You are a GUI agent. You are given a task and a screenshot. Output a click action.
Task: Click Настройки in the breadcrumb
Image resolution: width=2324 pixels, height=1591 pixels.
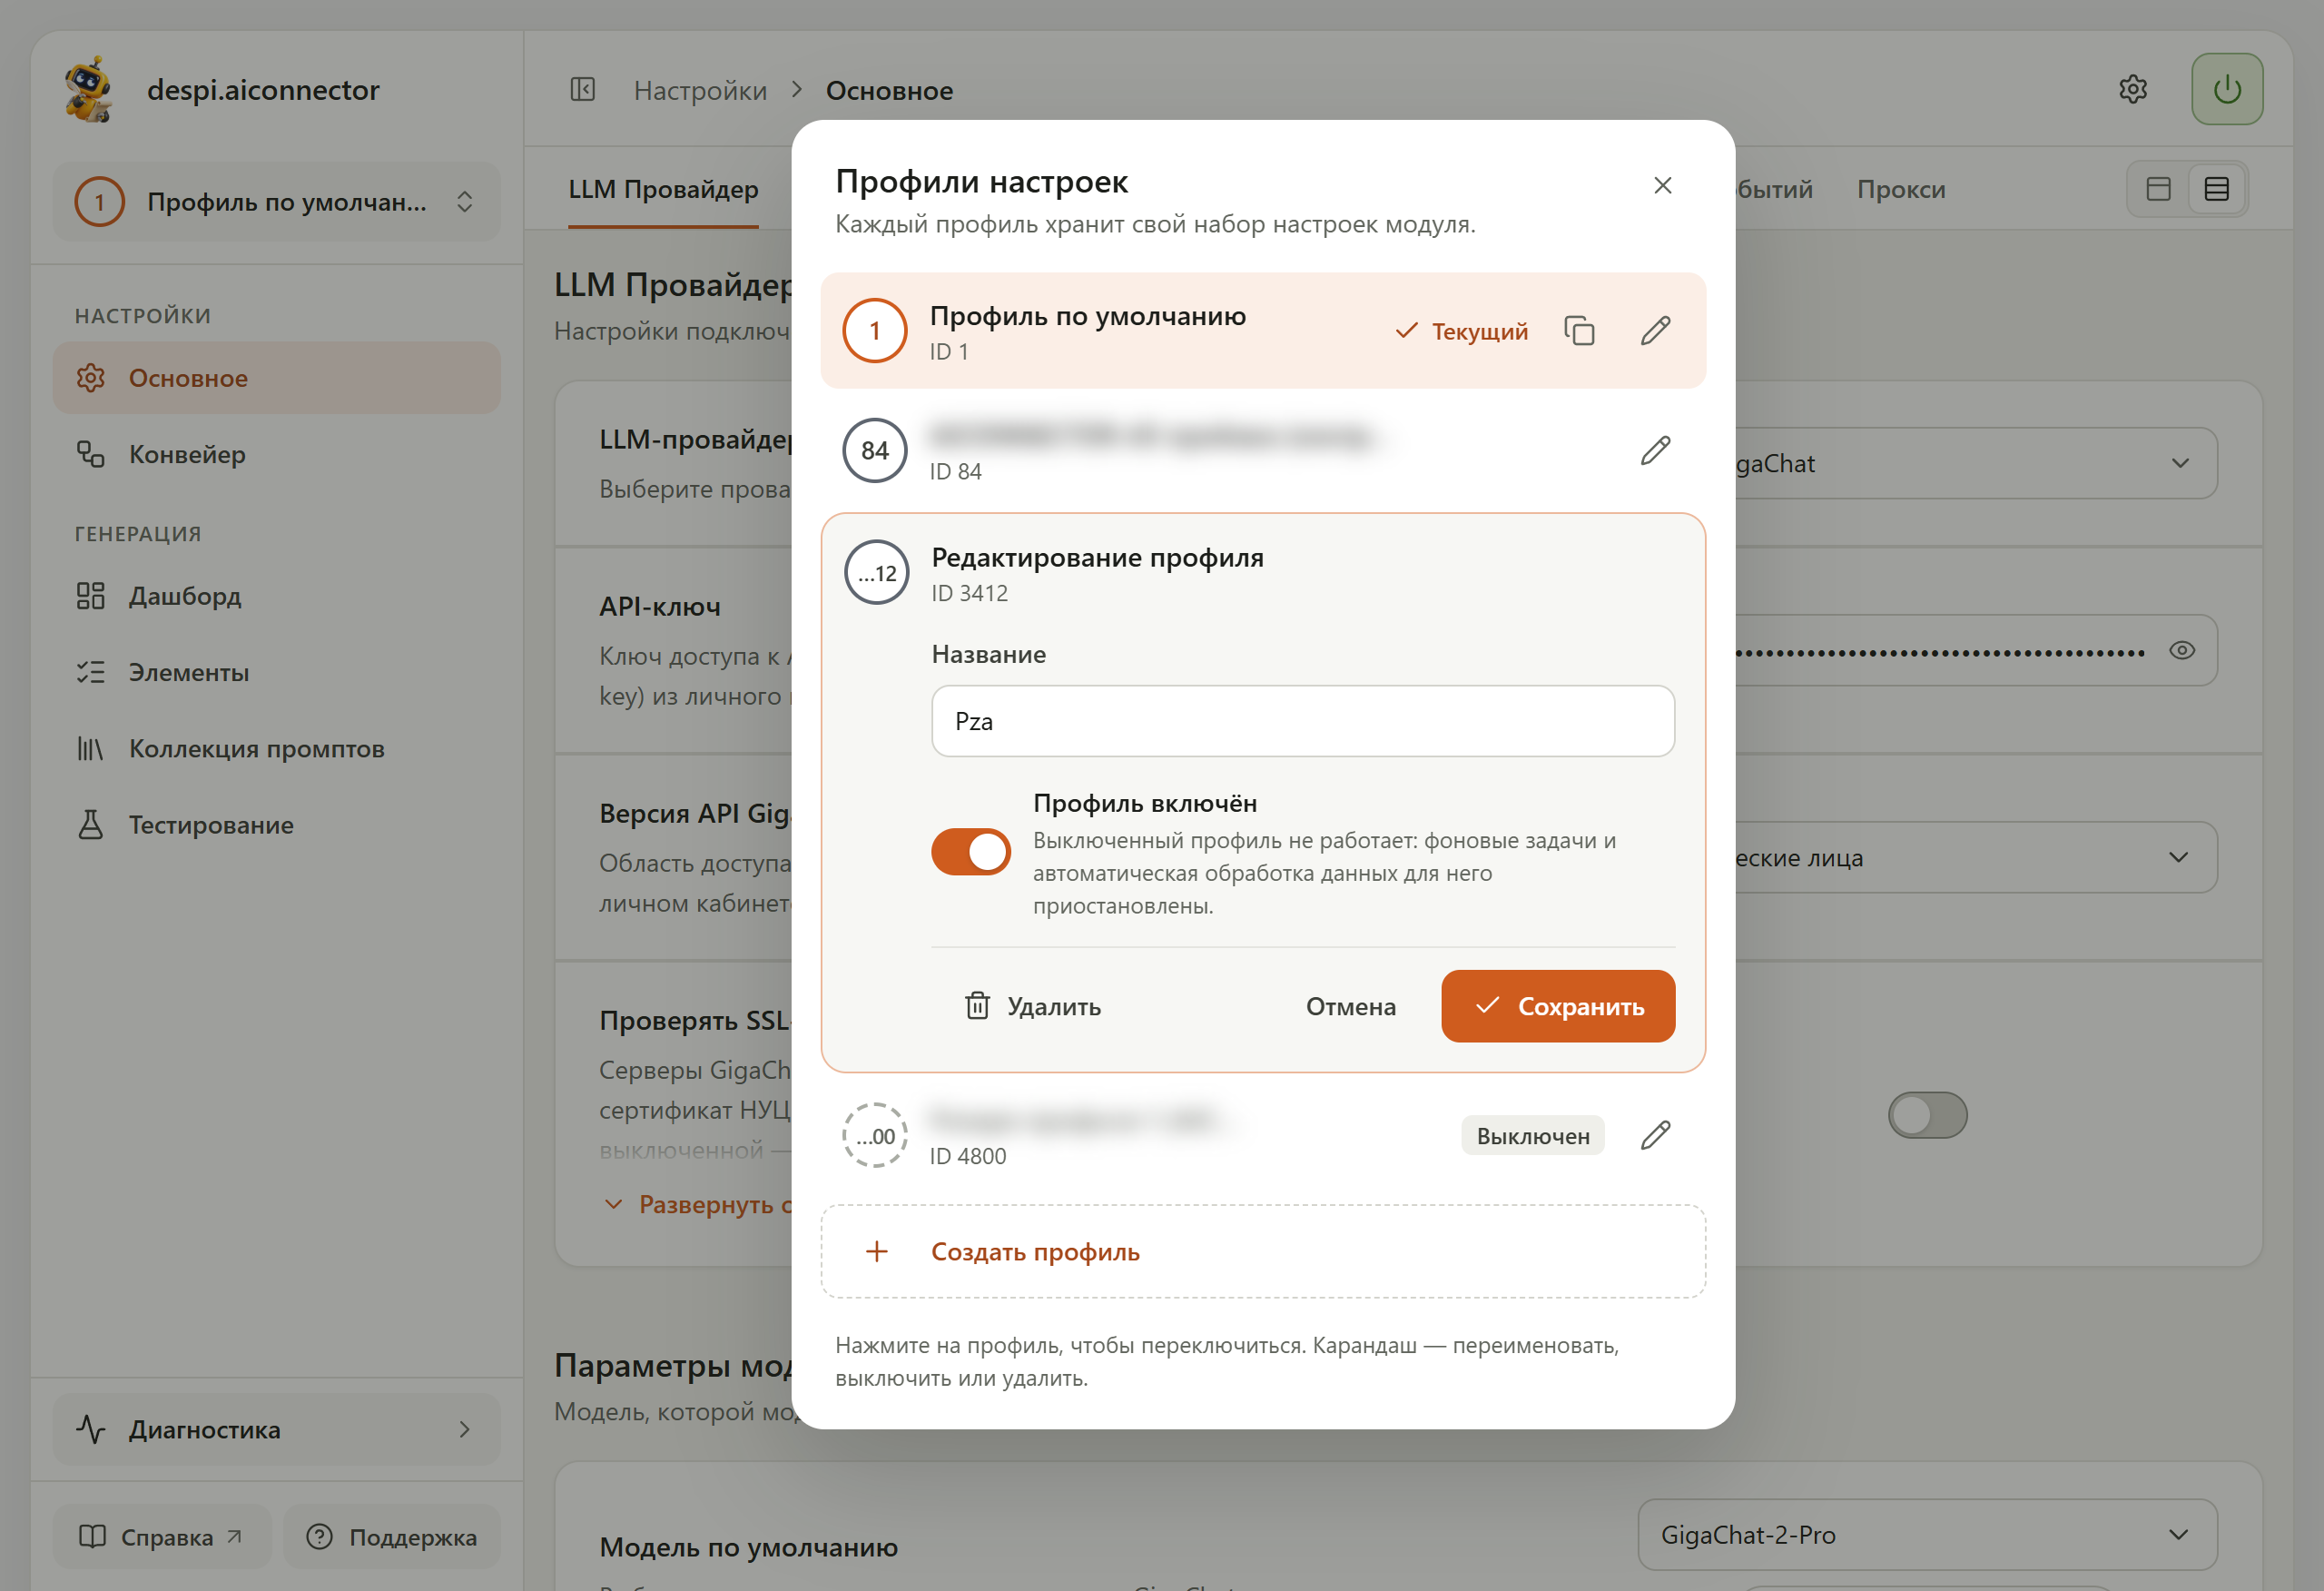click(x=700, y=90)
